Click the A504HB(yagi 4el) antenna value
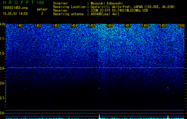The width and height of the screenshot is (187, 119). 105,14
